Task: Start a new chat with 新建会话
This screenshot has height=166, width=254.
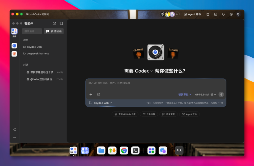Action: click(x=54, y=31)
